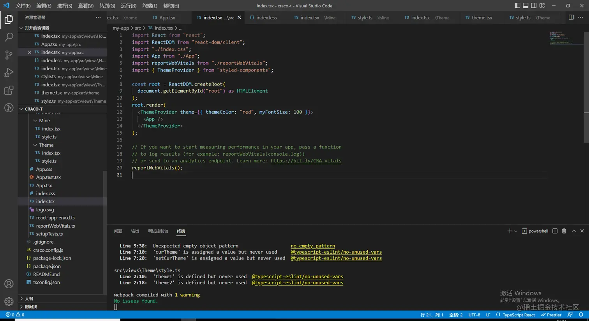This screenshot has height=321, width=589.
Task: Maximize the terminal panel size
Action: (573, 231)
